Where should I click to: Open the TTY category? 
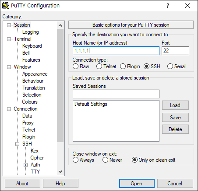[35, 172]
